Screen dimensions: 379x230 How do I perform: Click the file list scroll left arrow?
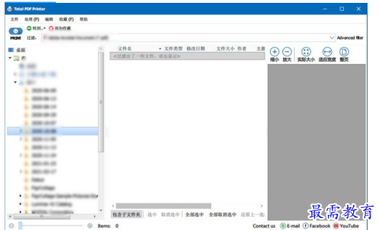point(113,206)
